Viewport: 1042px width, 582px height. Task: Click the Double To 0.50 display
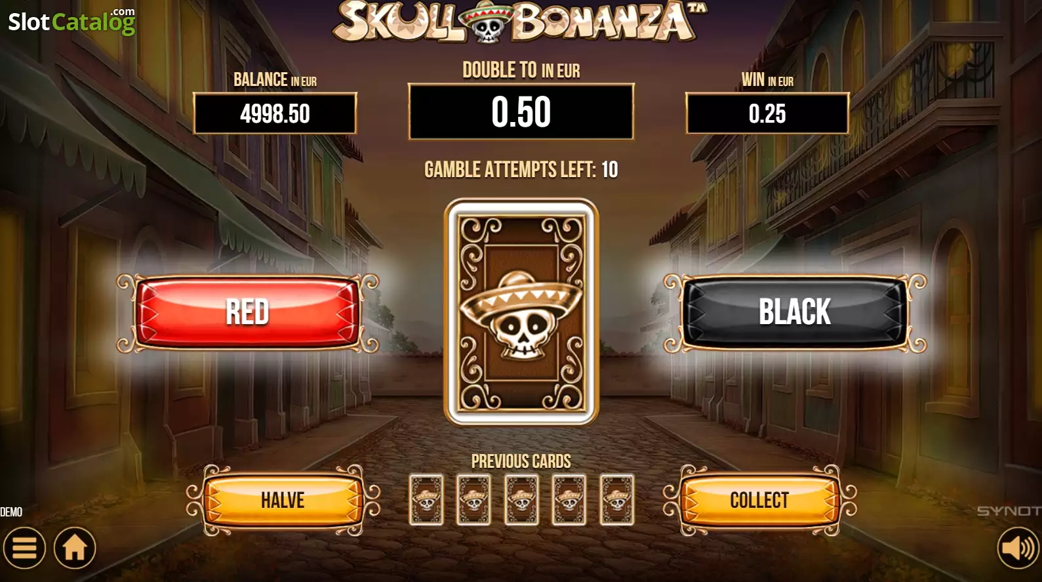click(x=521, y=112)
